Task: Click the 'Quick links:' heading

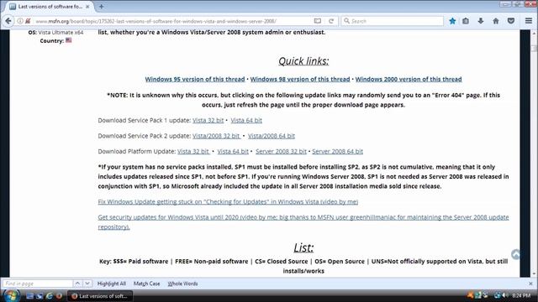Action: (303, 61)
